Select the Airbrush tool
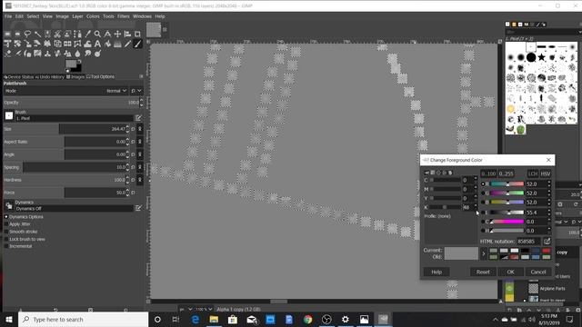The height and width of the screenshot is (327, 582). [17, 54]
